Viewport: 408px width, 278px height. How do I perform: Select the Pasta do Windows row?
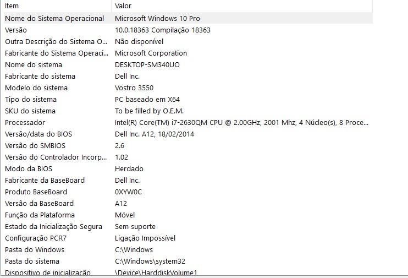click(x=188, y=249)
